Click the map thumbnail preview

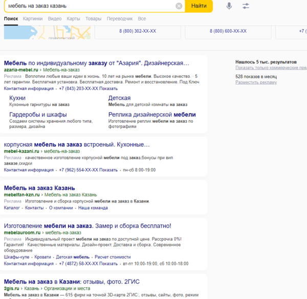point(47,33)
